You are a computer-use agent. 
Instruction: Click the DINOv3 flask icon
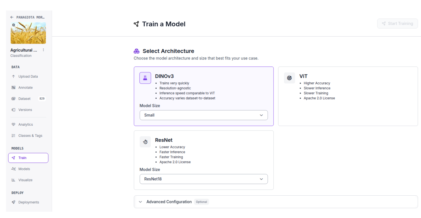pyautogui.click(x=145, y=78)
